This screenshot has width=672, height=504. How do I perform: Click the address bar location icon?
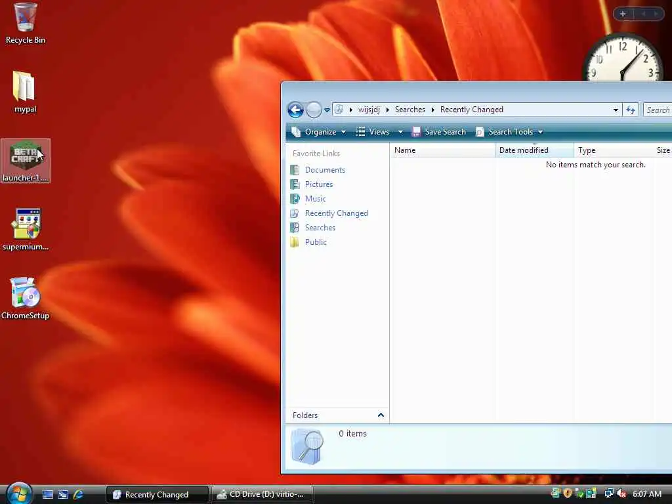tap(339, 110)
